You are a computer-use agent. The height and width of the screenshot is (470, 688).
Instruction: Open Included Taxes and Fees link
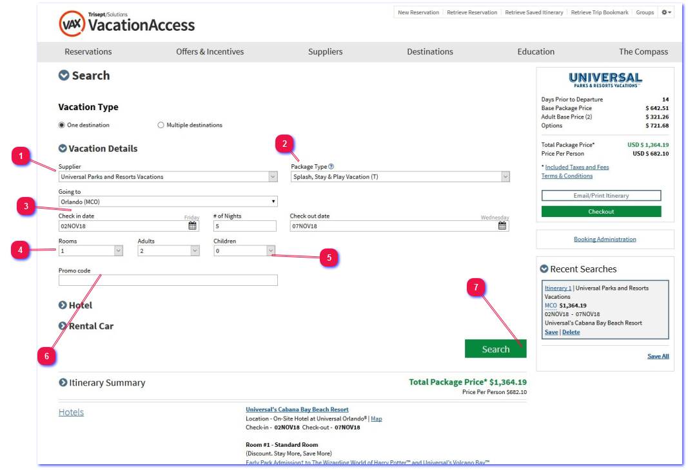[577, 167]
